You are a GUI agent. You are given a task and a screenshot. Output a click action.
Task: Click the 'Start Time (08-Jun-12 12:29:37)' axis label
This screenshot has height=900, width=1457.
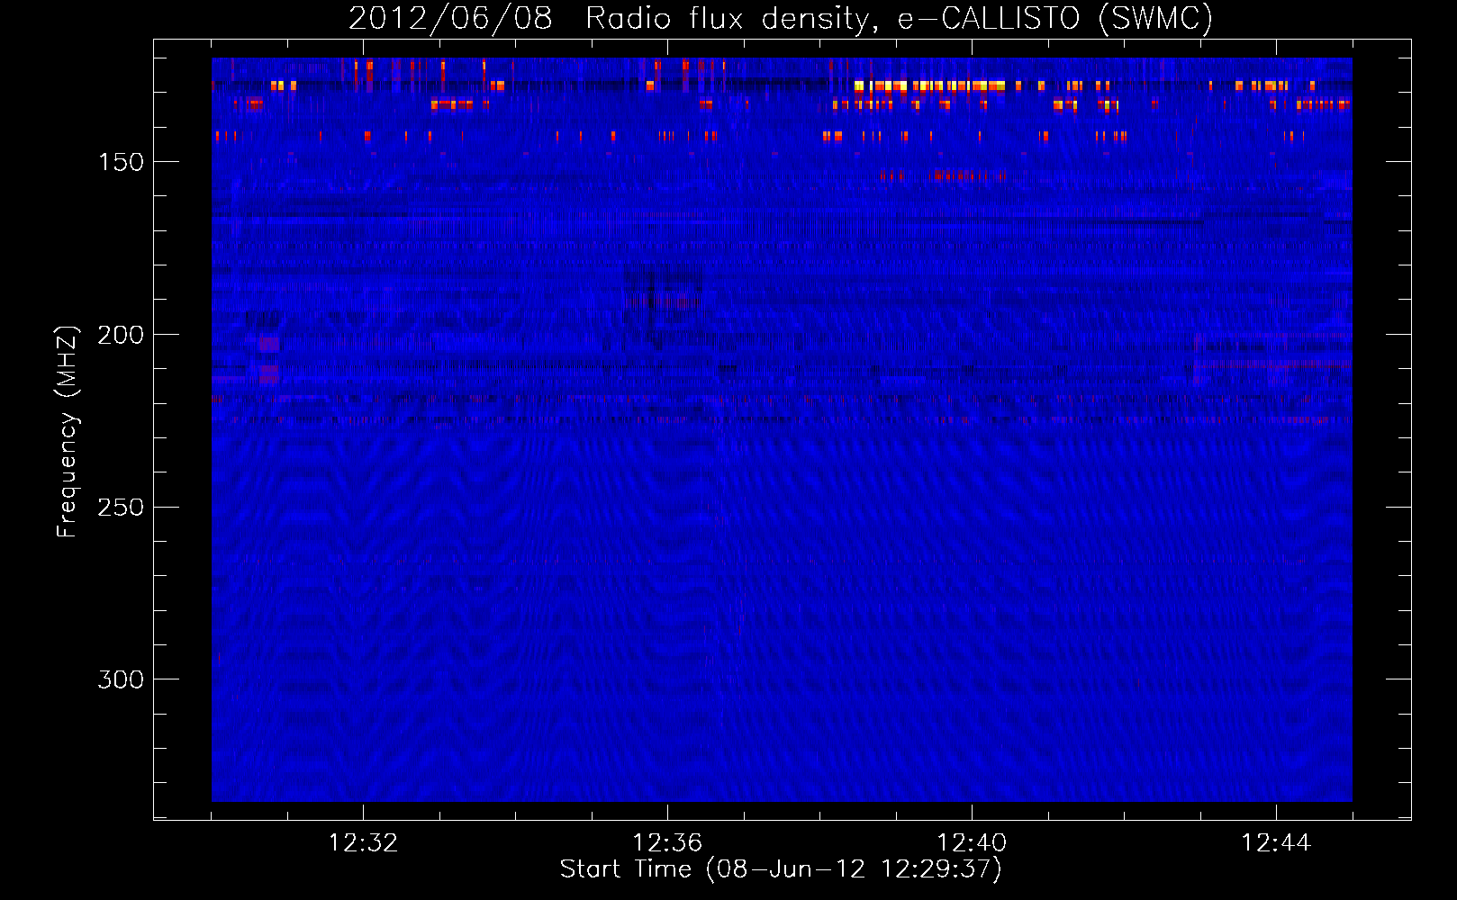coord(781,869)
